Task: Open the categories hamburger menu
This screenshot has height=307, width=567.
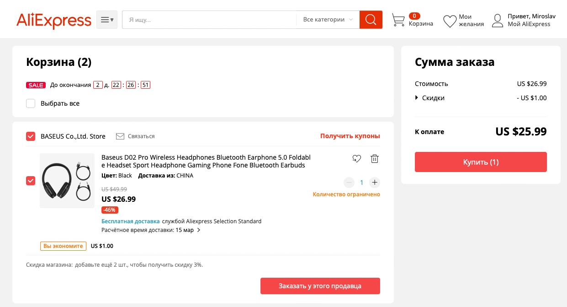Action: coord(107,20)
